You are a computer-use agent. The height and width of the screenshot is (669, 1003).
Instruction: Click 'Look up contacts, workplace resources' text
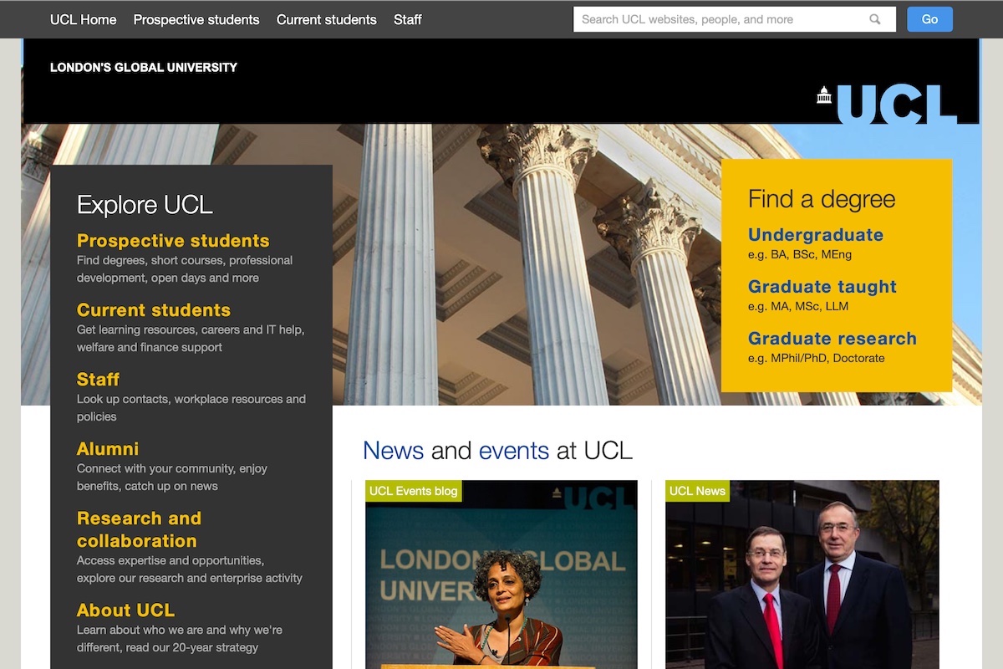(x=191, y=408)
